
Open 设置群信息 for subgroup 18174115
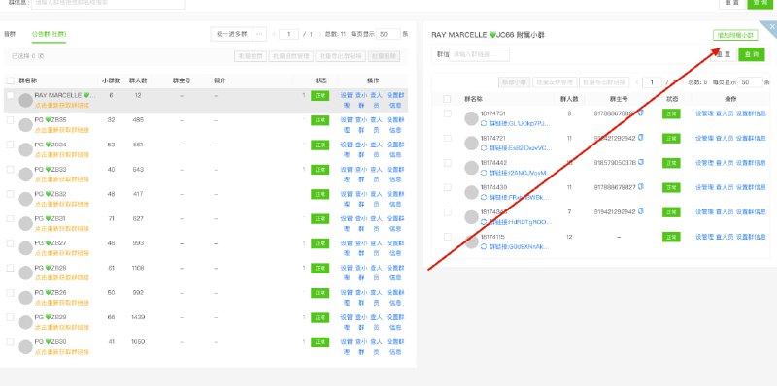click(751, 237)
